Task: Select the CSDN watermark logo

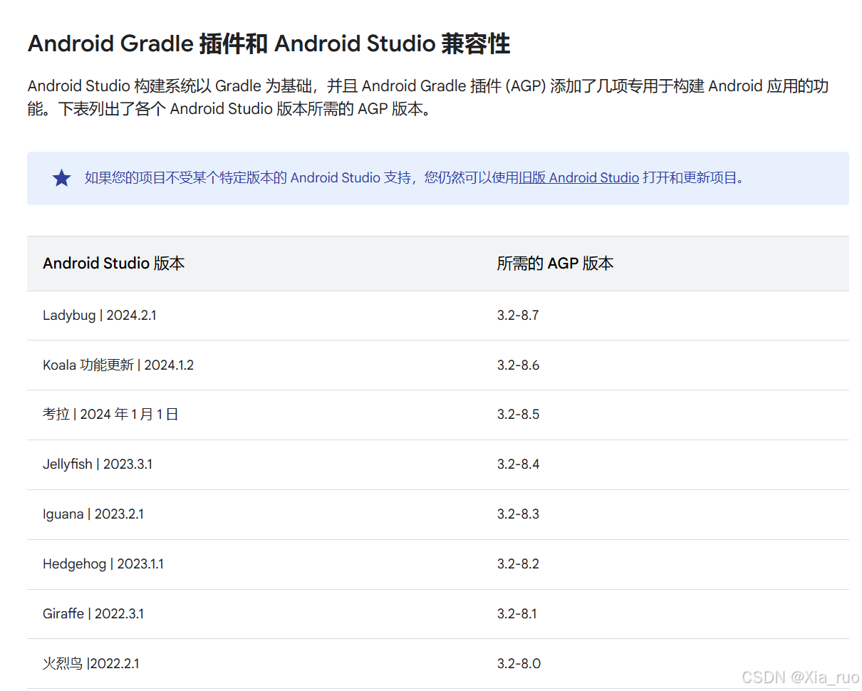Action: point(762,678)
